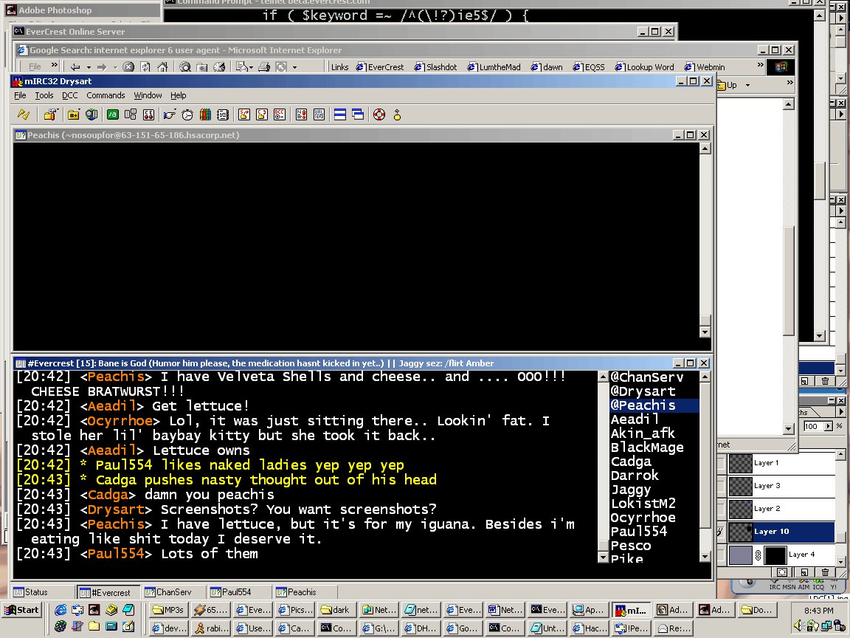Click the Timer clock icon in mIRC
This screenshot has width=850, height=638.
[187, 114]
